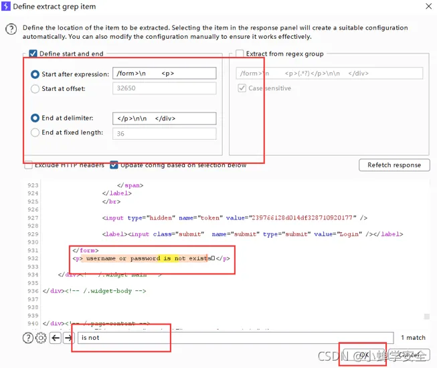437x368 pixels.
Task: Toggle Exclude HTTP headers checkbox
Action: pyautogui.click(x=28, y=165)
